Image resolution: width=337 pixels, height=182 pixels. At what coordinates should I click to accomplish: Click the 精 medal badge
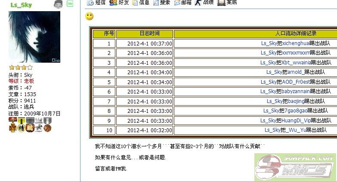21,127
